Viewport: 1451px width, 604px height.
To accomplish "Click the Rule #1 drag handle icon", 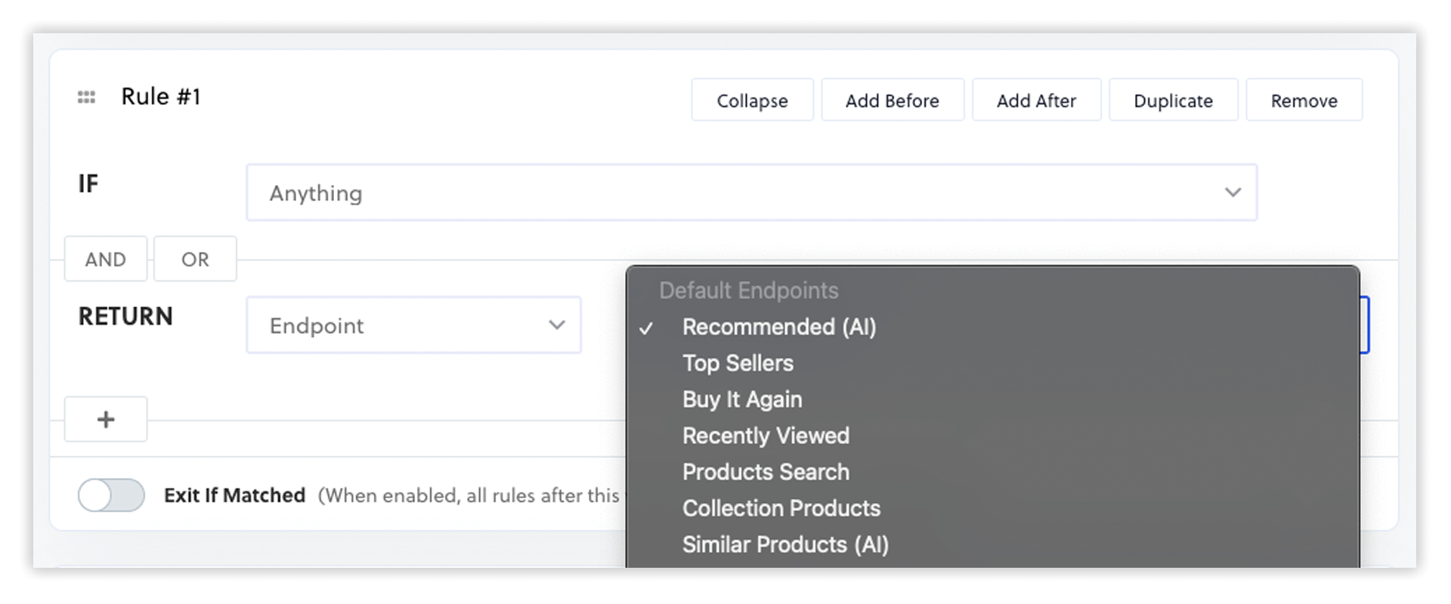I will [86, 97].
